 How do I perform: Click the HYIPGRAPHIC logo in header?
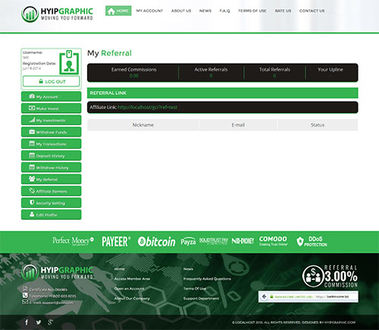[x=58, y=14]
